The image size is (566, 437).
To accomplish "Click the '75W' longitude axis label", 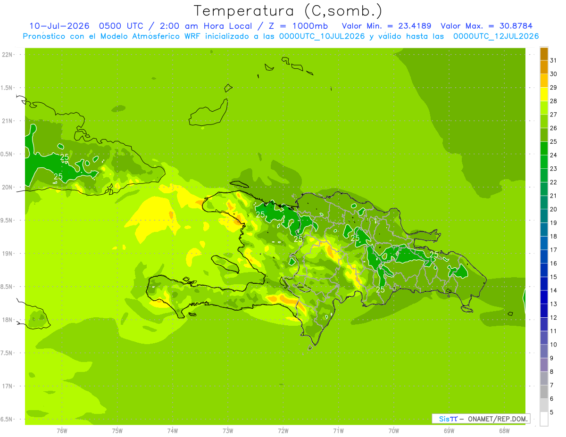I will (117, 430).
